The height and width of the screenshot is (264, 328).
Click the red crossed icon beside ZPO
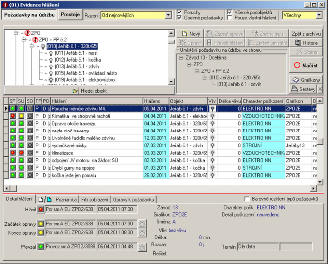pos(27,33)
